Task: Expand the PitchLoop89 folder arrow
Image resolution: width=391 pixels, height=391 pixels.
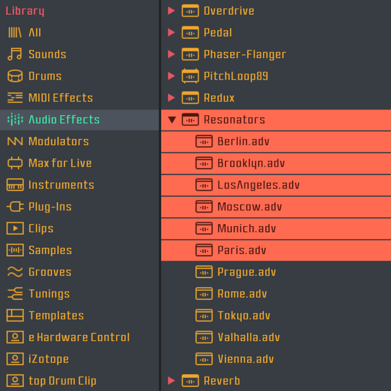Action: point(171,76)
